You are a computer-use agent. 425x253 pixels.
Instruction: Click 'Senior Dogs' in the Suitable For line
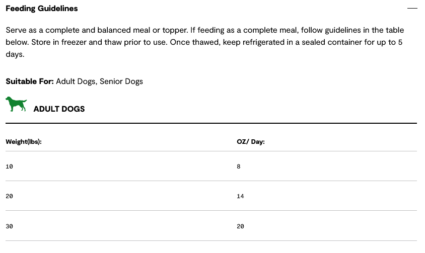(121, 81)
